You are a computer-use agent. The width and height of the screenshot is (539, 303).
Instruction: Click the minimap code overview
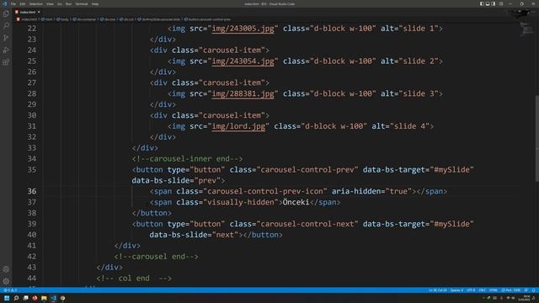tap(526, 29)
